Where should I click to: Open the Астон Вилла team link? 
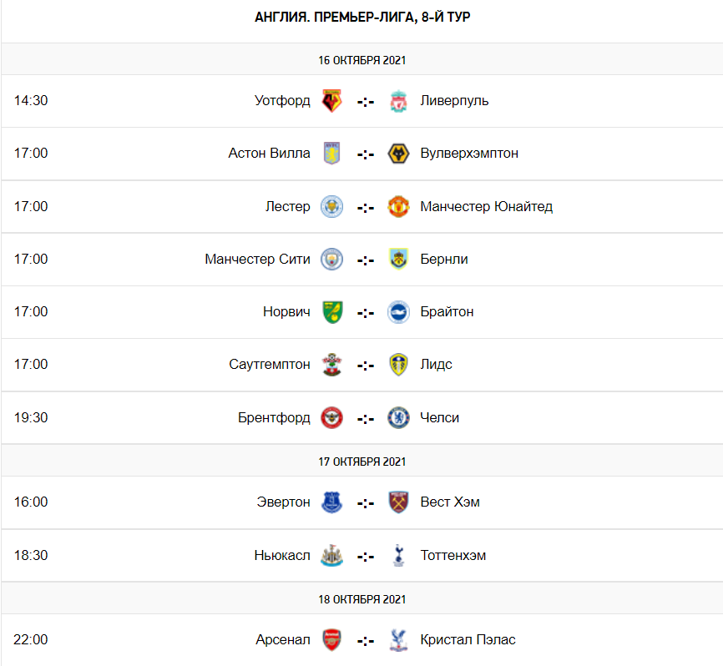[269, 154]
